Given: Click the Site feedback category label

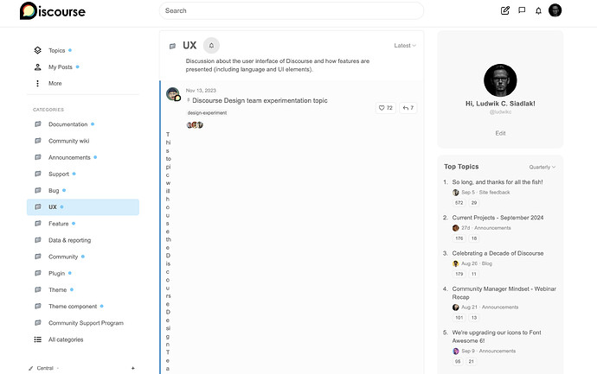Looking at the screenshot, I should [494, 193].
